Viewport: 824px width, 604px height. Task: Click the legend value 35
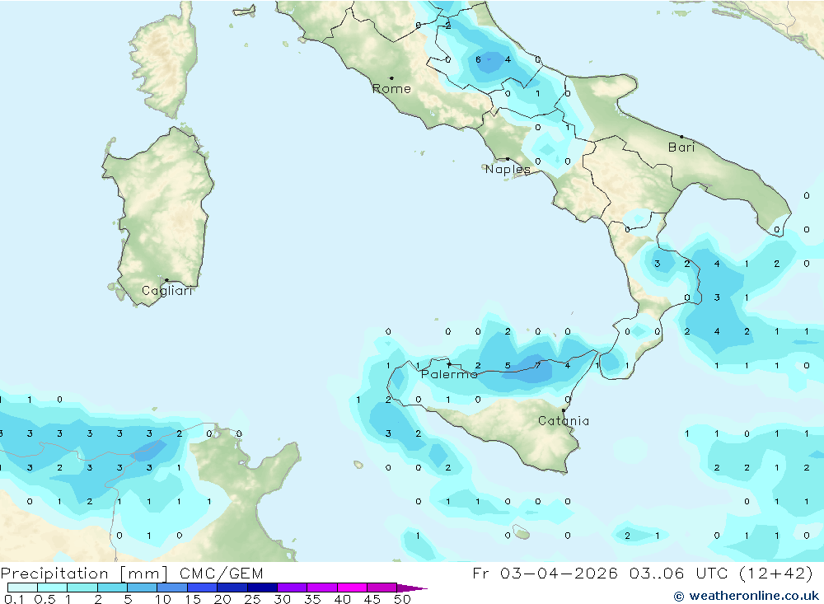point(312,599)
